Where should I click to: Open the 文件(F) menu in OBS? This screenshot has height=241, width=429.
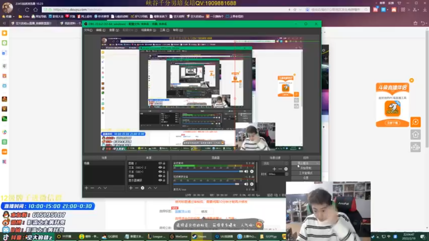(88, 30)
